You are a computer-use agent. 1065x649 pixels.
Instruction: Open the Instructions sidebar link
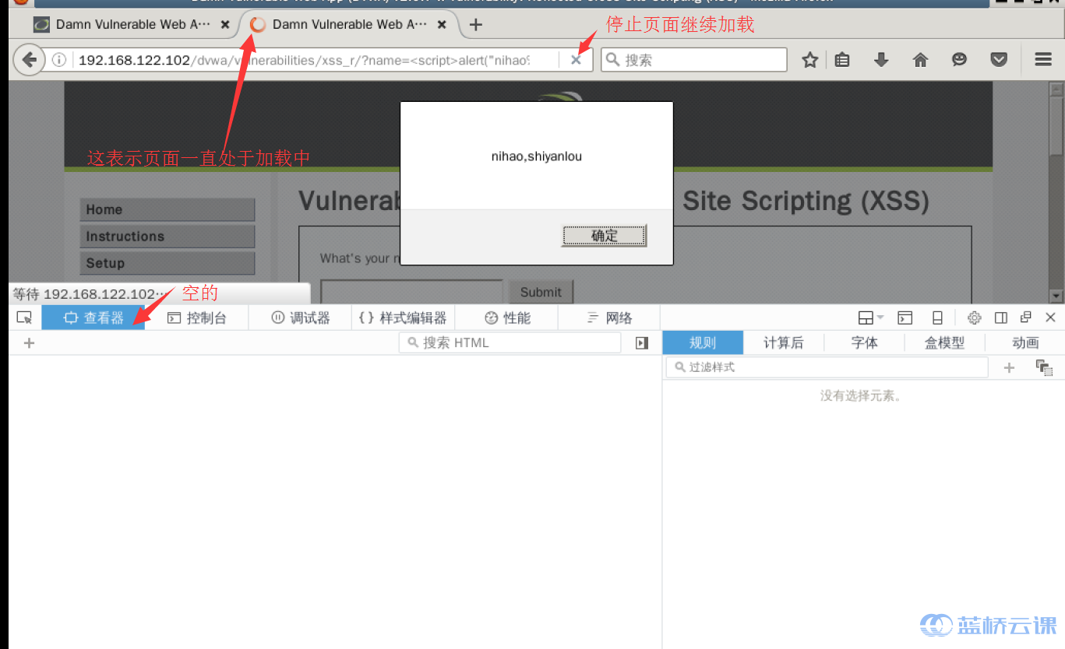[167, 236]
